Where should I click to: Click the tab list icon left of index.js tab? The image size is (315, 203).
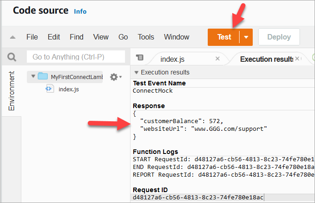pyautogui.click(x=140, y=58)
